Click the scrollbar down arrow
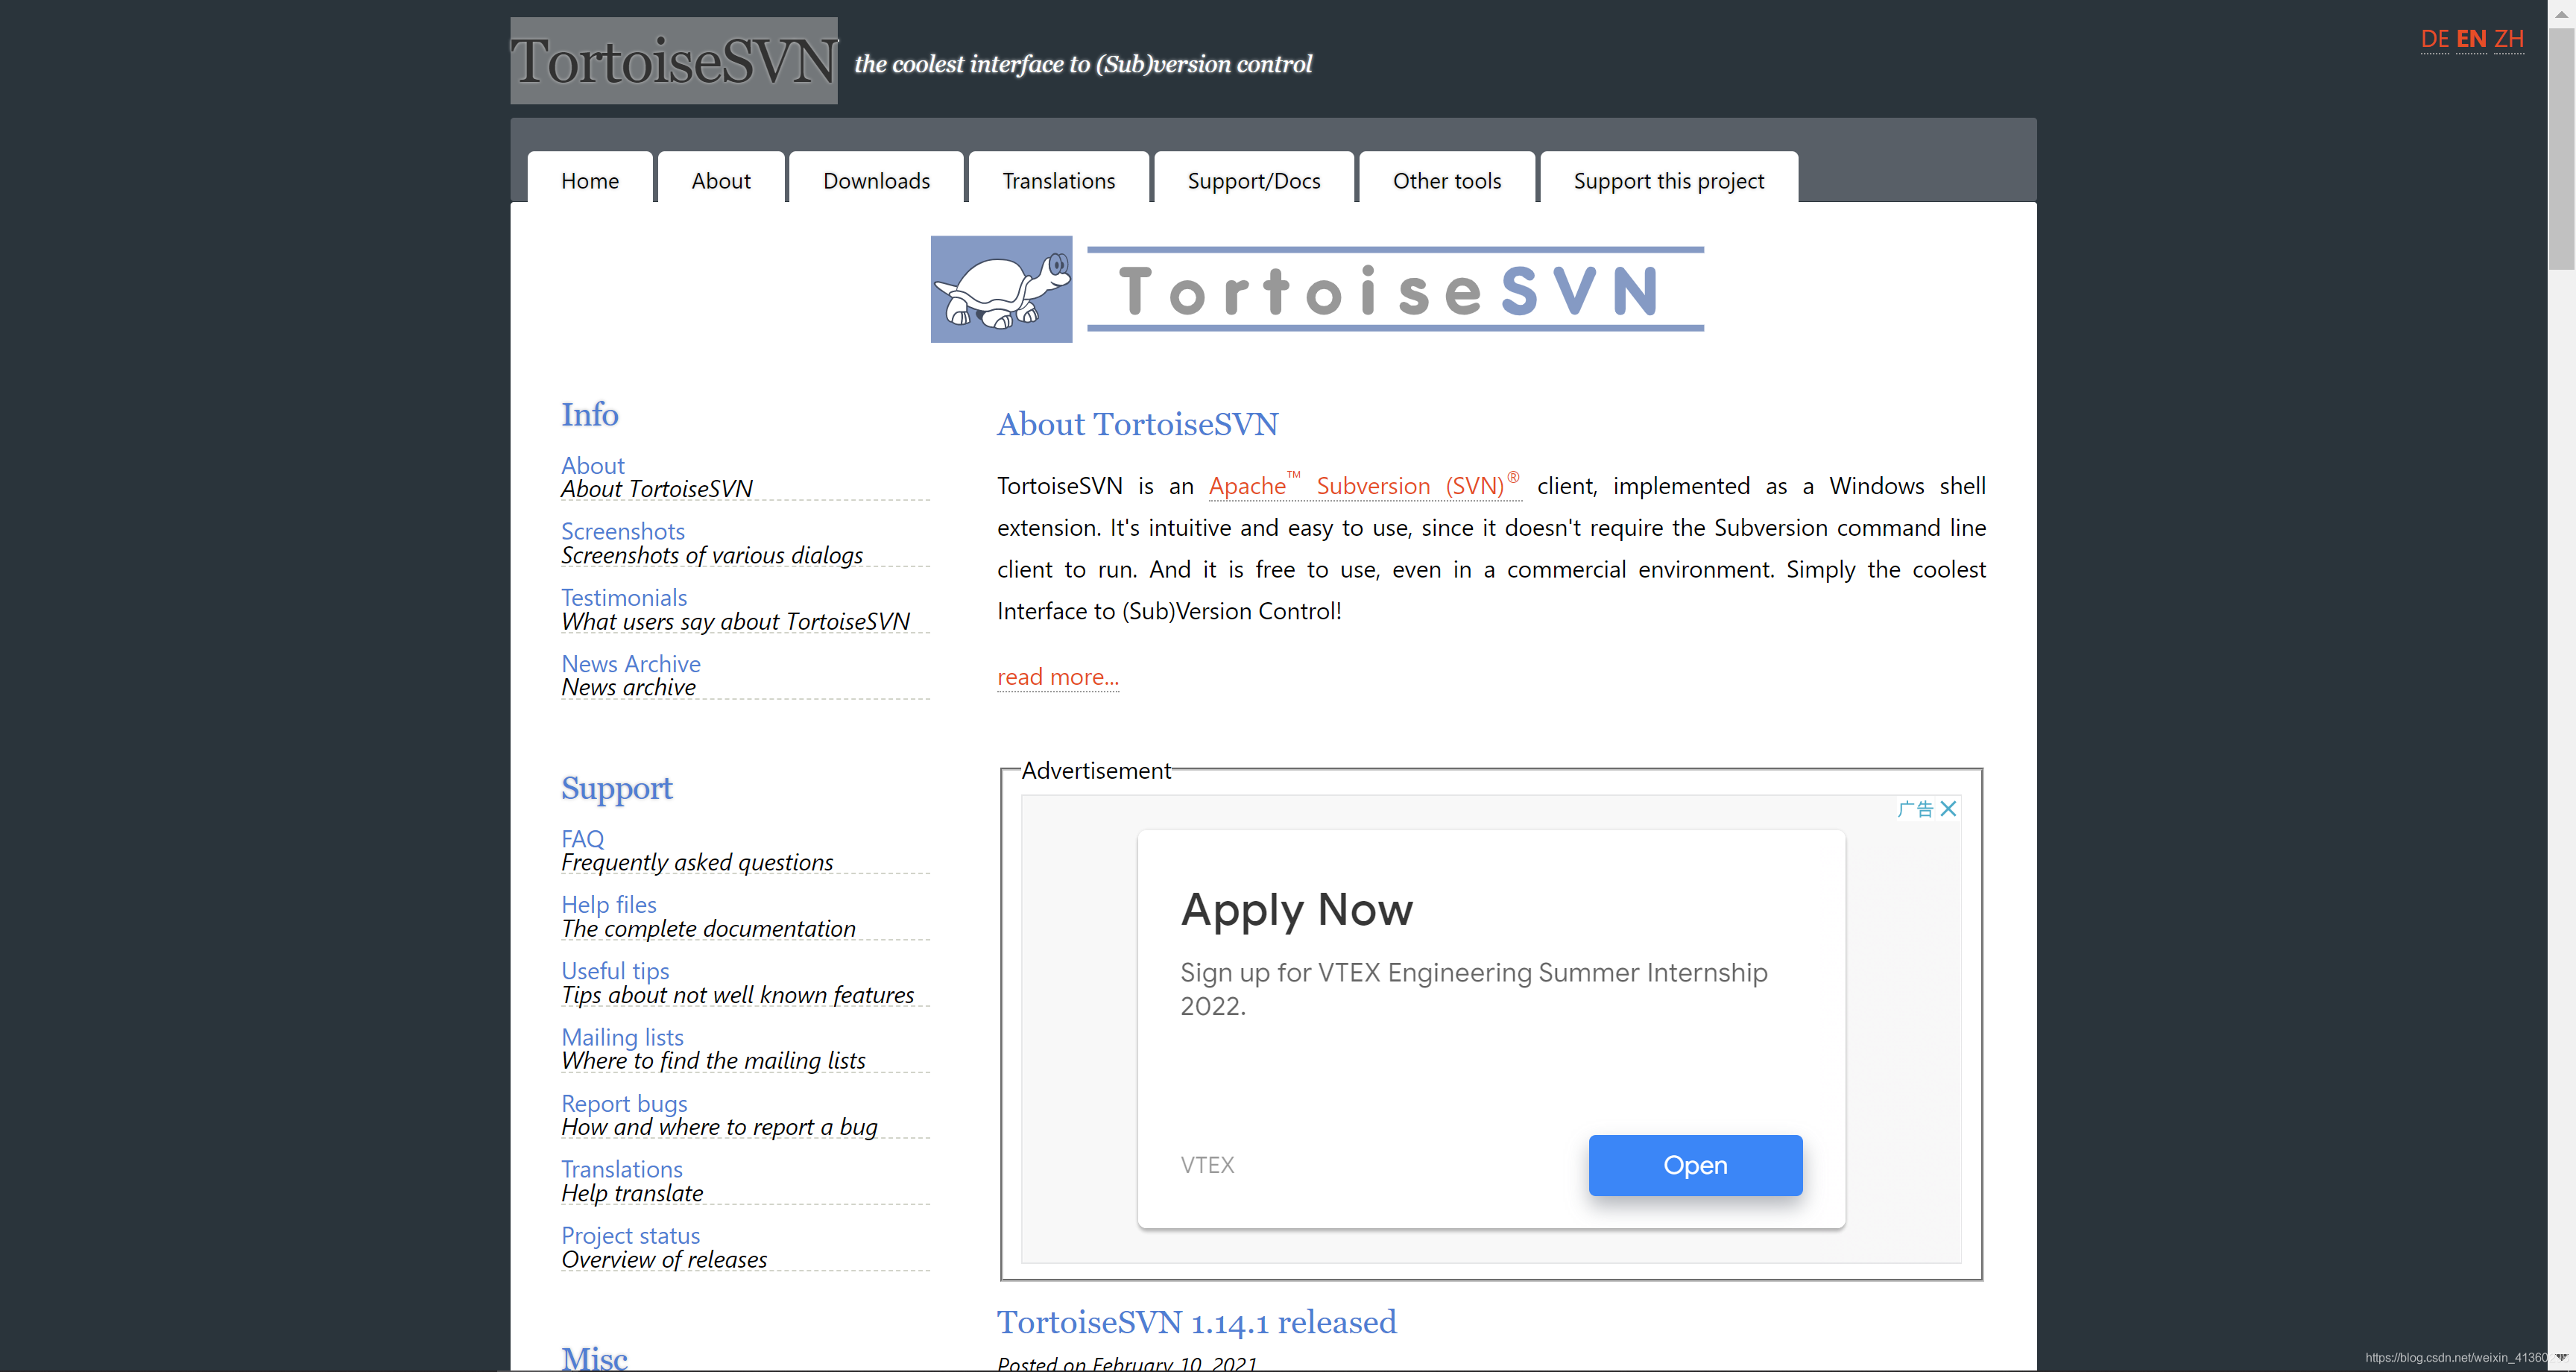2576x1372 pixels. (x=2561, y=1358)
